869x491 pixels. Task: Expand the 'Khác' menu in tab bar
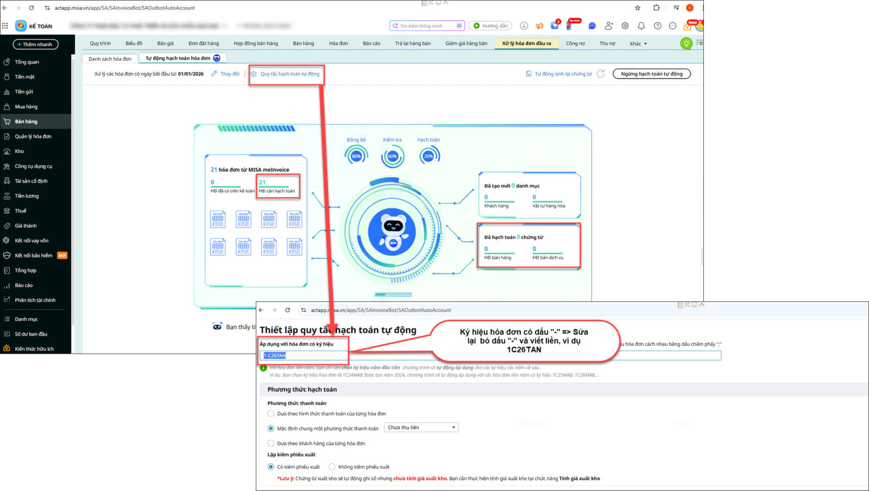638,43
